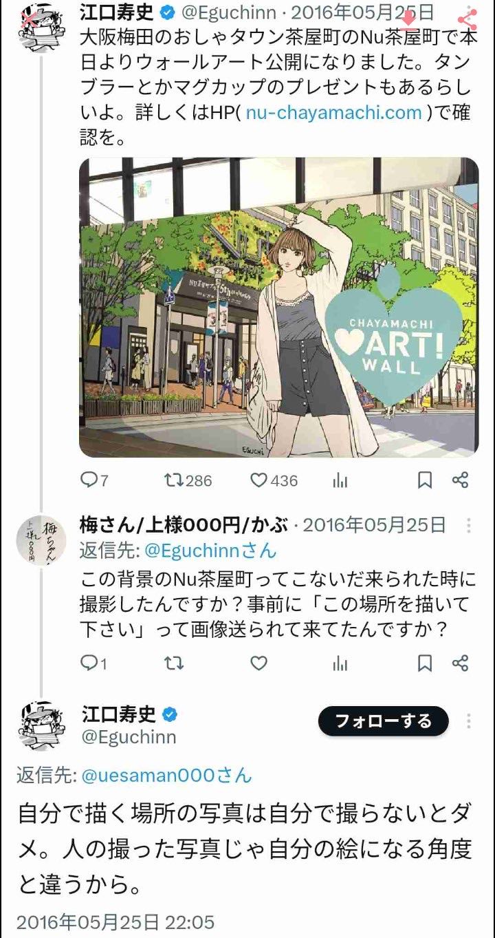This screenshot has width=495, height=938.
Task: Open the @uesaman000 mention link
Action: tap(166, 776)
